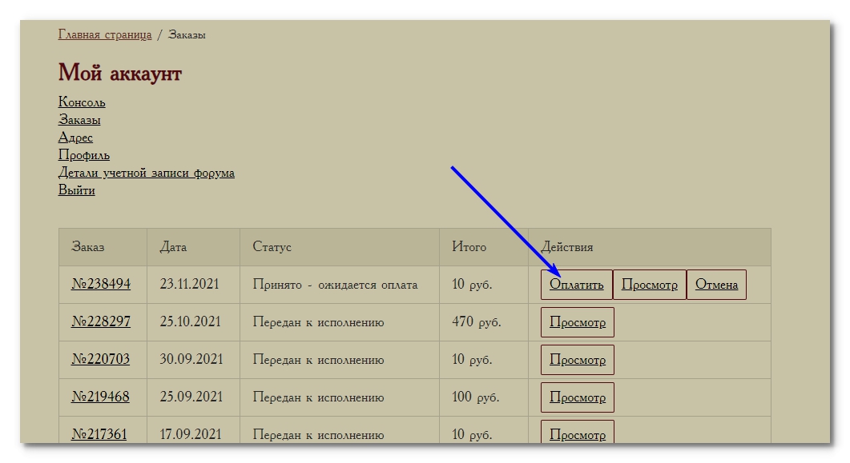The height and width of the screenshot is (463, 850).
Task: Open order link №219468
Action: coord(100,397)
